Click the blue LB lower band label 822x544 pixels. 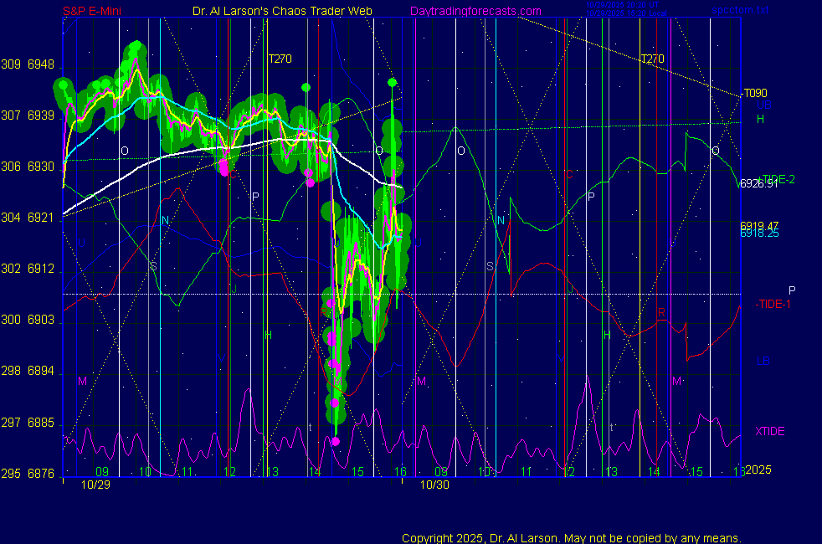(763, 361)
